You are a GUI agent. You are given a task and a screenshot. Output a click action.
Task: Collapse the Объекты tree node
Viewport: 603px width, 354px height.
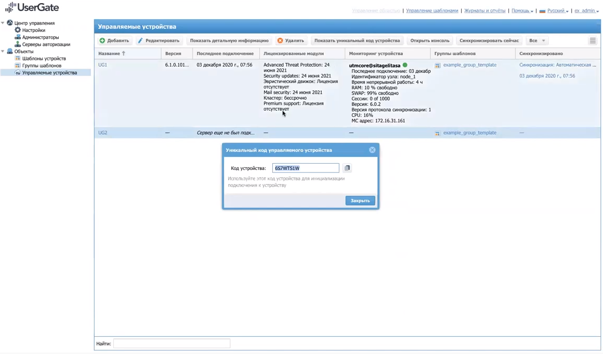tap(3, 51)
